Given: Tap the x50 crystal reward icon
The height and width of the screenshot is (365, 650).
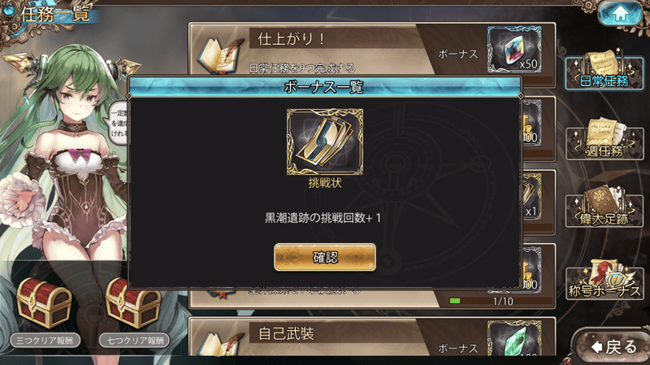Looking at the screenshot, I should coord(514,50).
